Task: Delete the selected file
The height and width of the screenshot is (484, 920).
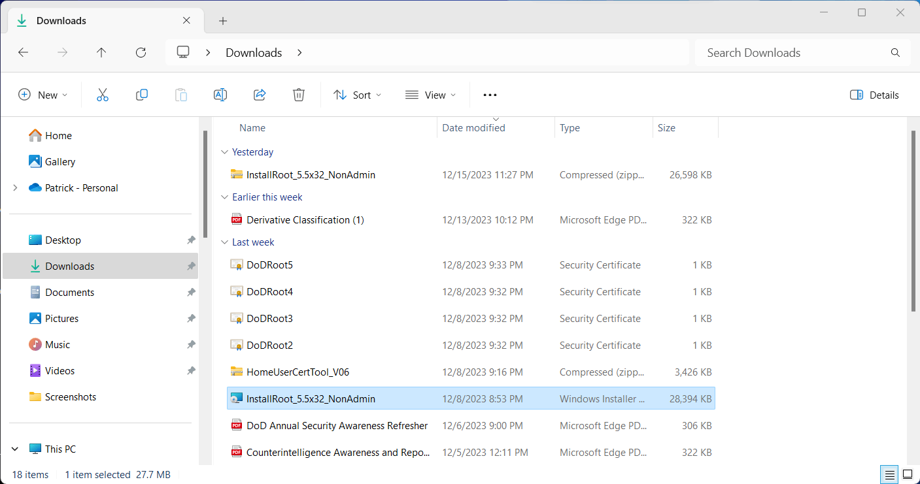Action: tap(299, 95)
